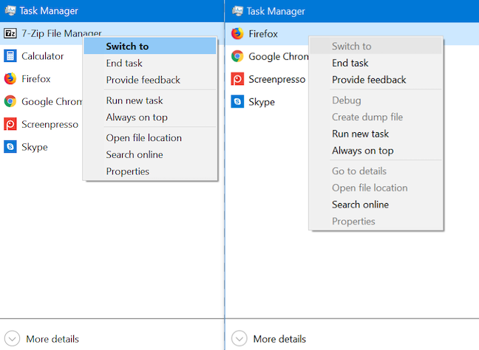Choose Search online in right context menu
Image resolution: width=479 pixels, height=350 pixels.
coord(376,205)
